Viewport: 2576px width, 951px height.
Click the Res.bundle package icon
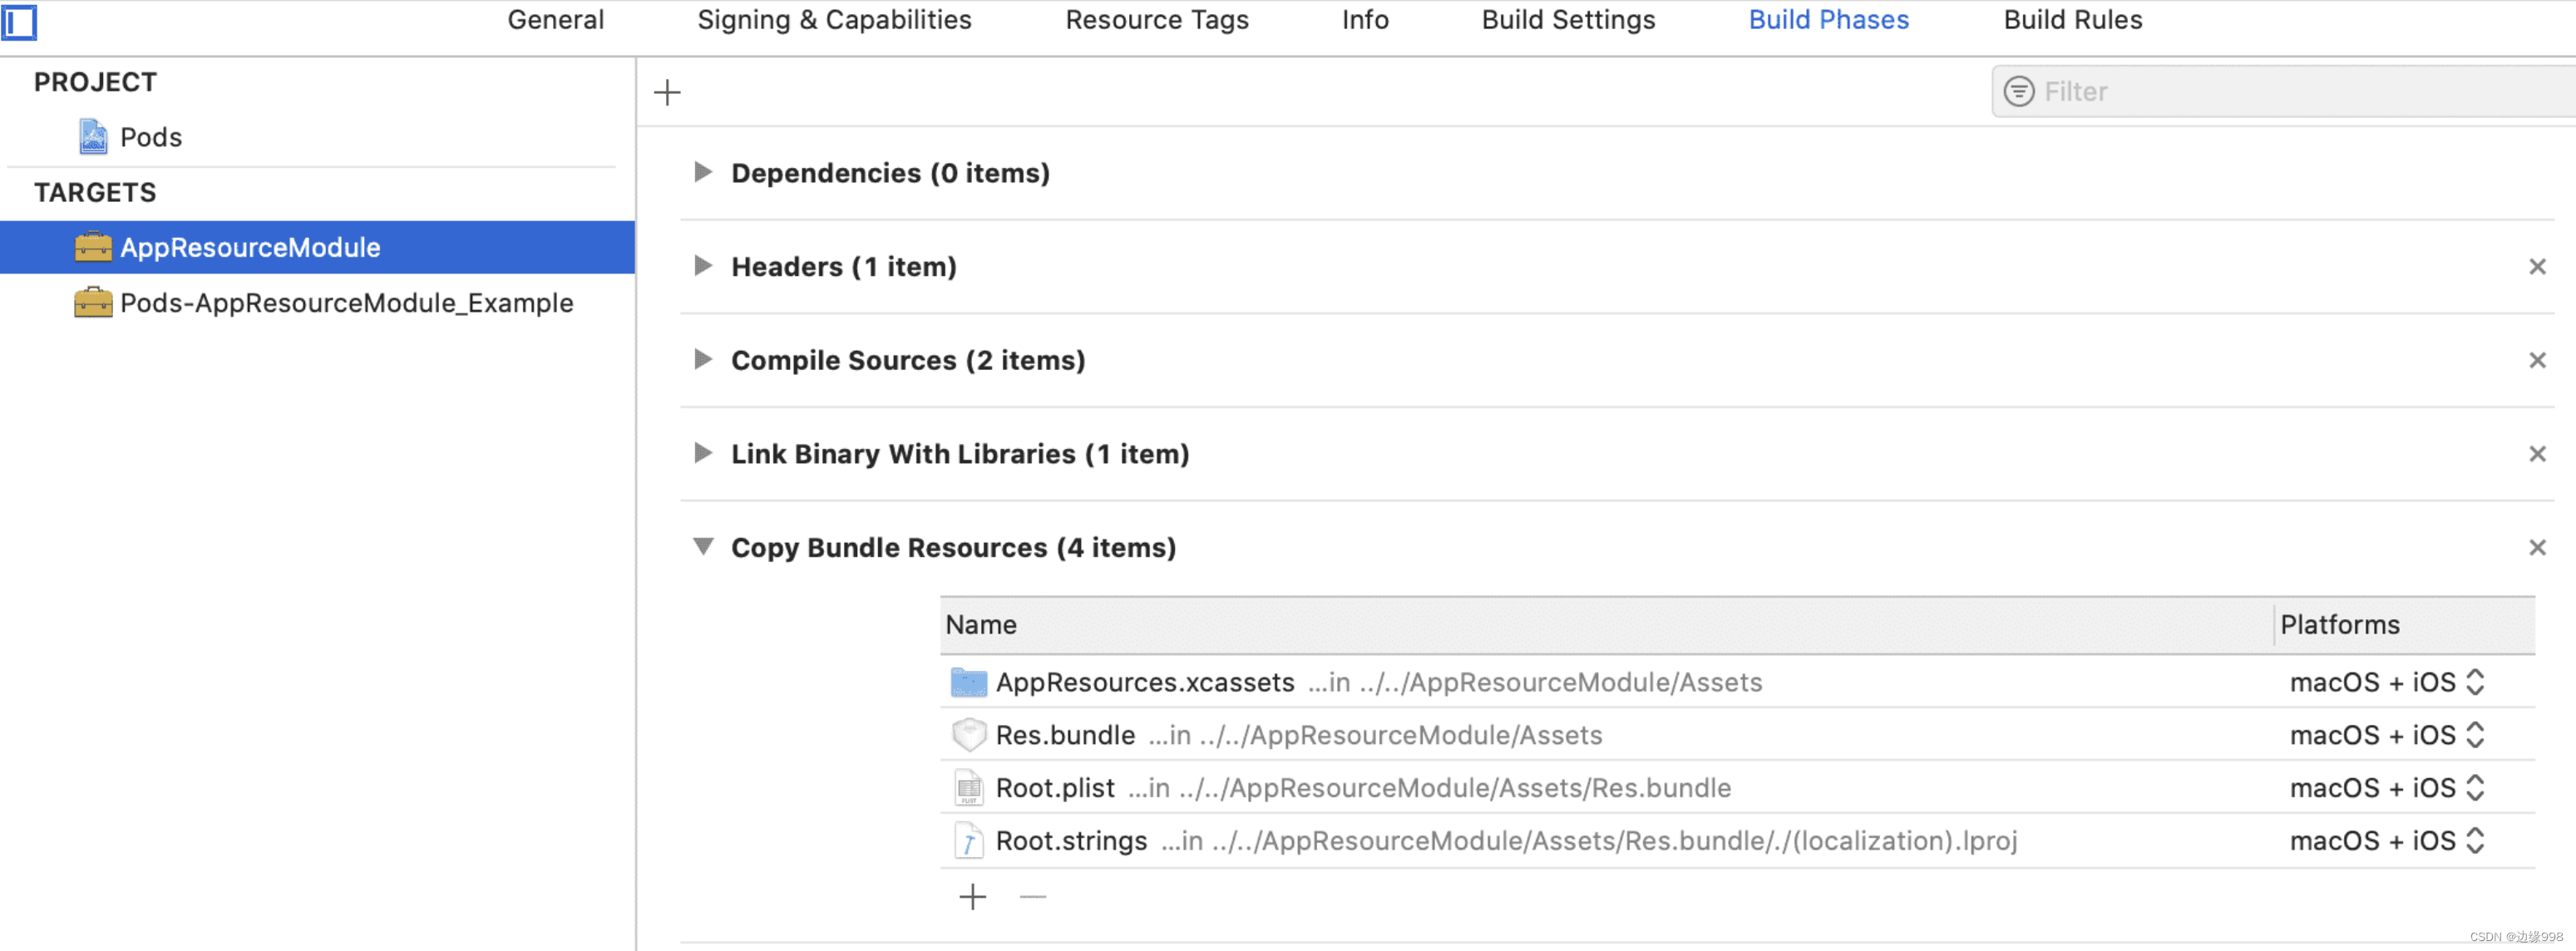tap(968, 735)
